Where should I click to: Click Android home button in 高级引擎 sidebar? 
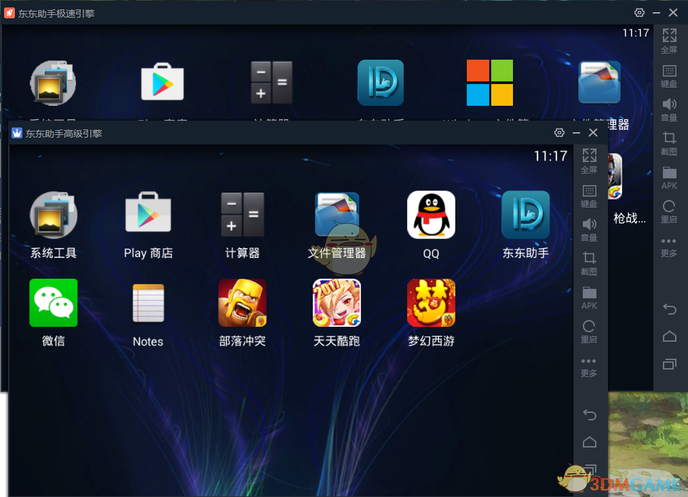pyautogui.click(x=589, y=442)
